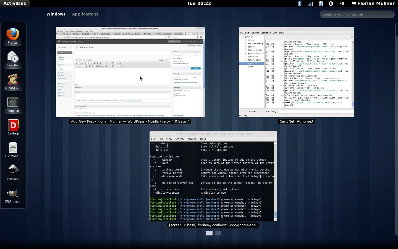Click the terminal window vertical scrollbar
398x249 pixels.
point(275,181)
